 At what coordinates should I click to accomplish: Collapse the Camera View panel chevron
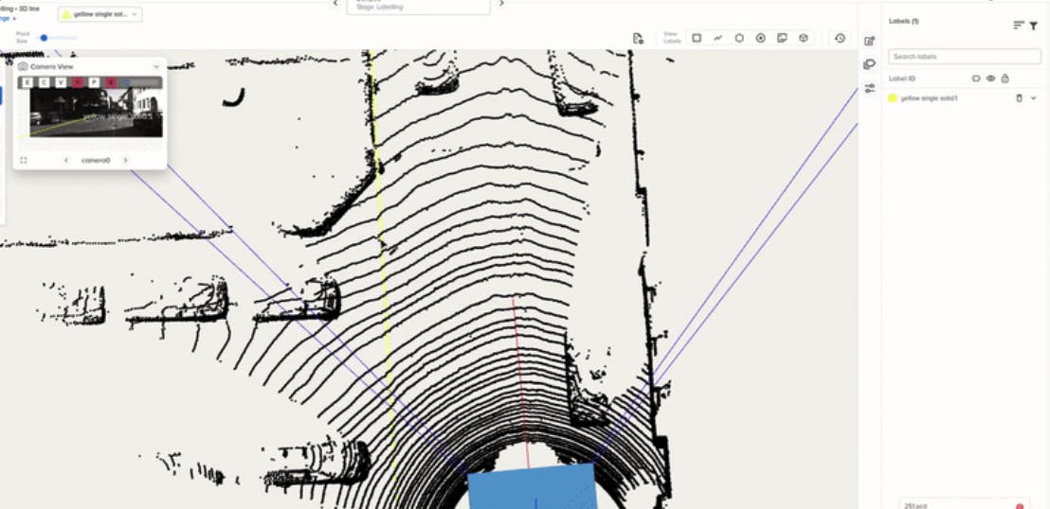coord(156,67)
